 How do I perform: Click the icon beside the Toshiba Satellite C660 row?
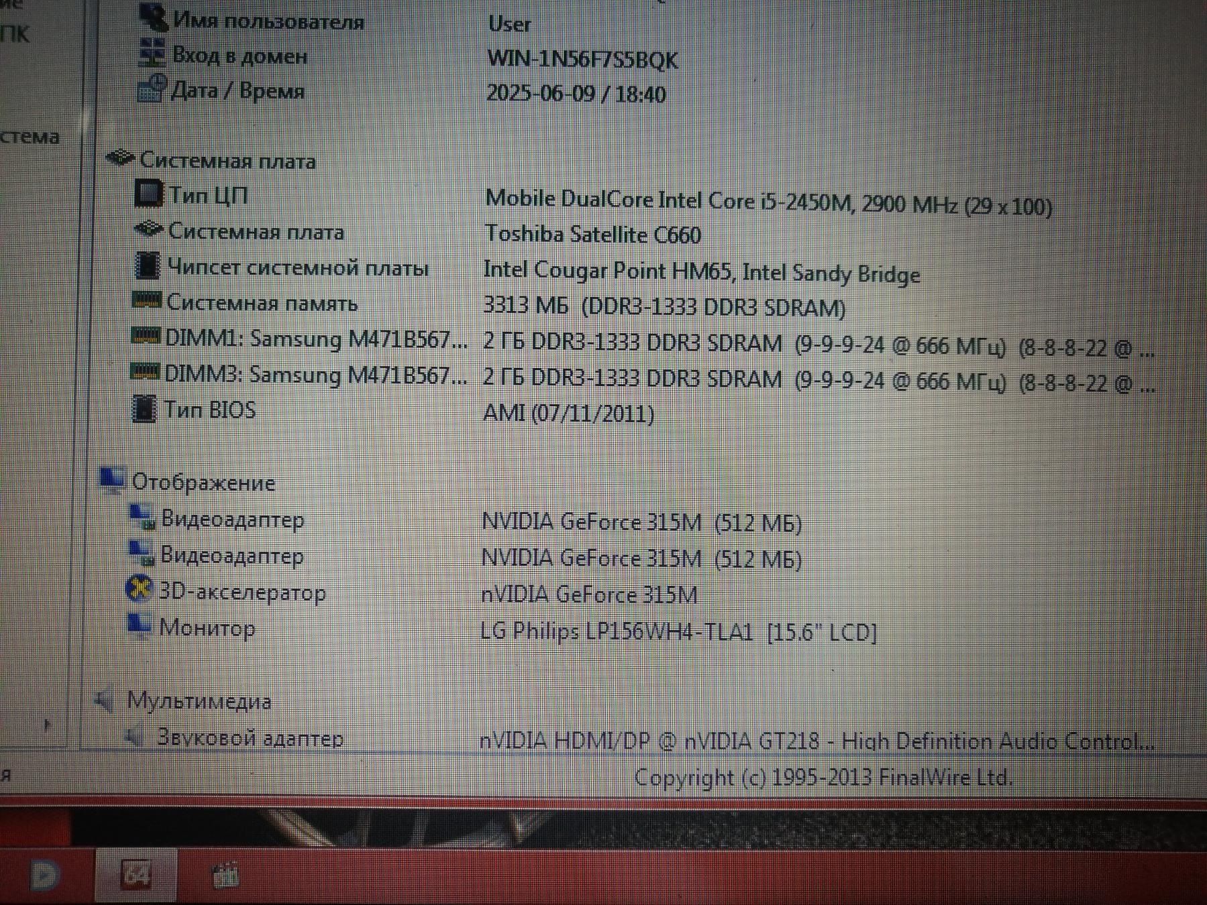pyautogui.click(x=148, y=229)
